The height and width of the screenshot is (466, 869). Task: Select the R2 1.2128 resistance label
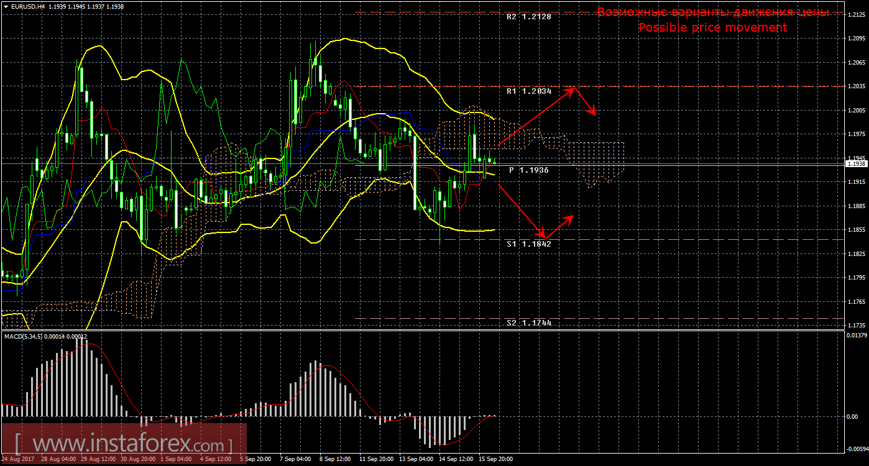[x=528, y=17]
